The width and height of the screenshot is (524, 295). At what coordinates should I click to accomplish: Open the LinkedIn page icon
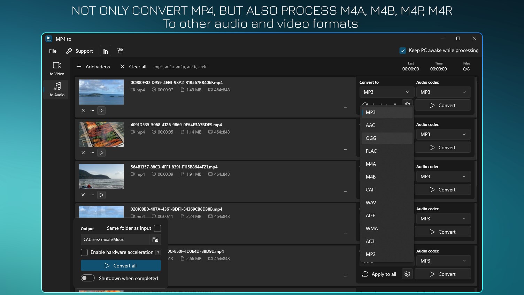pos(105,51)
